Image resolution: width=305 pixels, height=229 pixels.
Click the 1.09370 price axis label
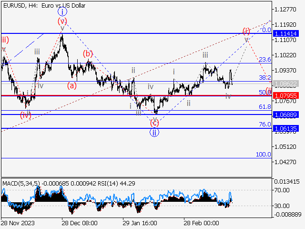click(285, 70)
